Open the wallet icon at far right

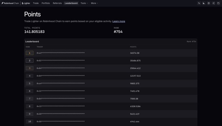point(218,3)
